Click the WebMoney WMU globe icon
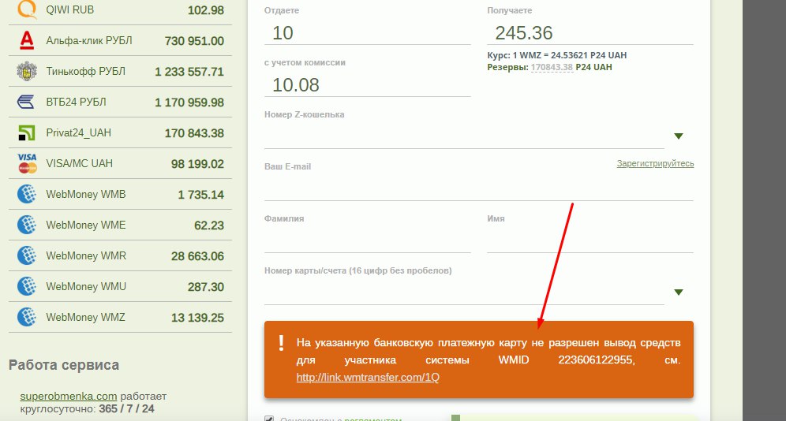Screen dimensions: 786x421 tap(27, 286)
